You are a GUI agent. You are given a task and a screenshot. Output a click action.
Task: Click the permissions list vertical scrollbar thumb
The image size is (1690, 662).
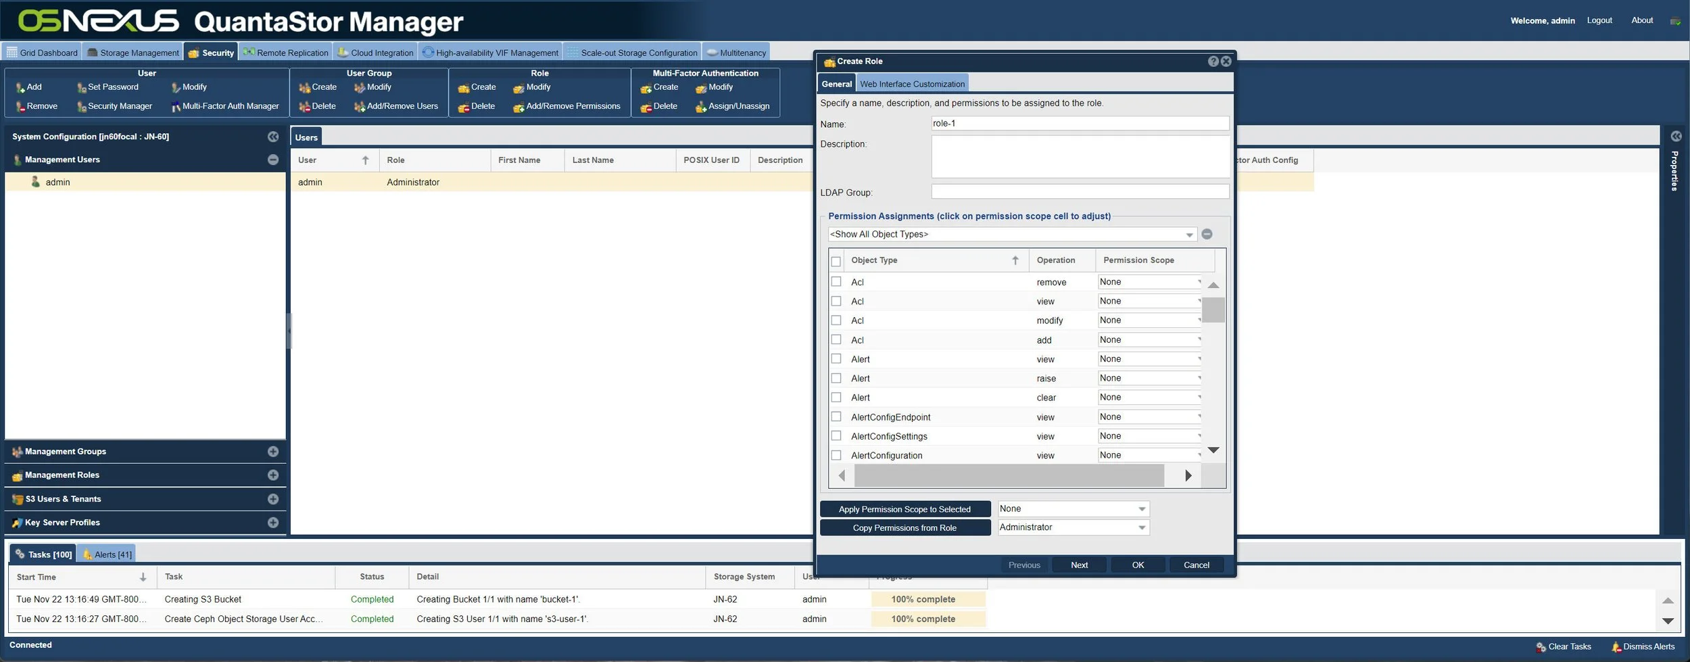[1213, 310]
